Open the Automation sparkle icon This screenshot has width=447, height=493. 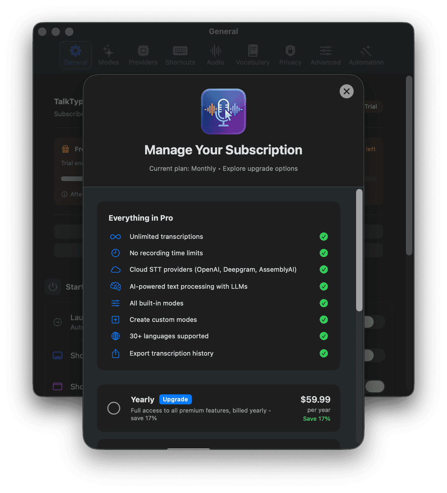[365, 50]
